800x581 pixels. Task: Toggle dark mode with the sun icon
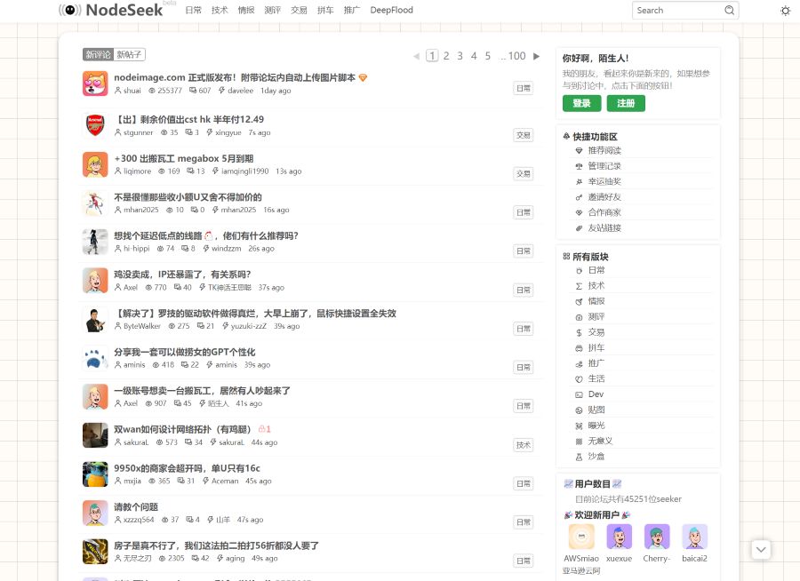[785, 11]
